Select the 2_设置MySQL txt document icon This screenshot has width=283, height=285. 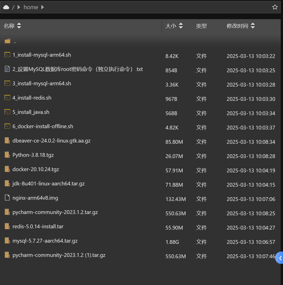(7, 69)
